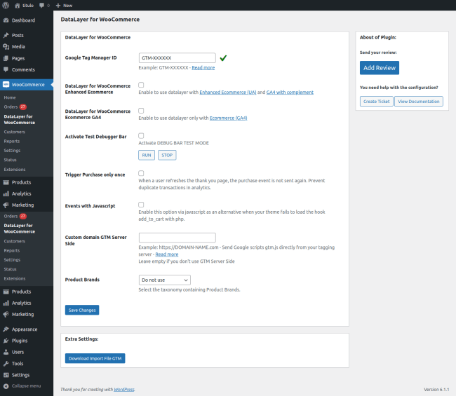
Task: Open the comments bubble in admin bar
Action: point(42,5)
